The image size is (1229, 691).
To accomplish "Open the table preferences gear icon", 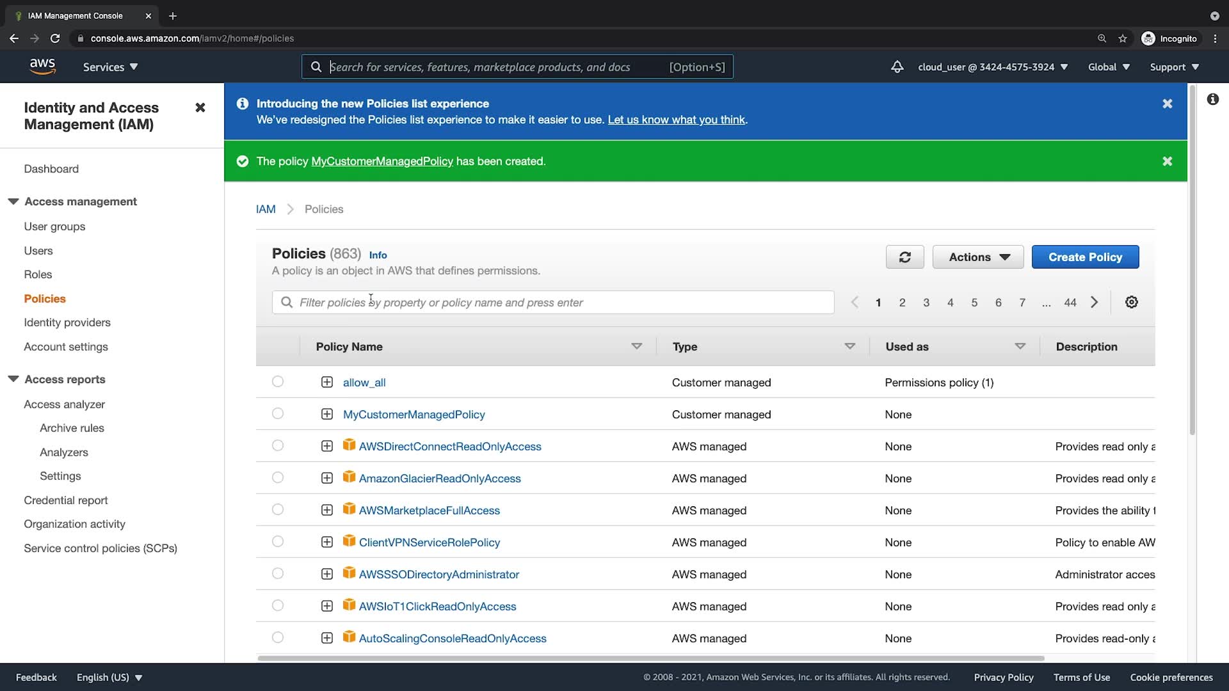I will tap(1131, 302).
